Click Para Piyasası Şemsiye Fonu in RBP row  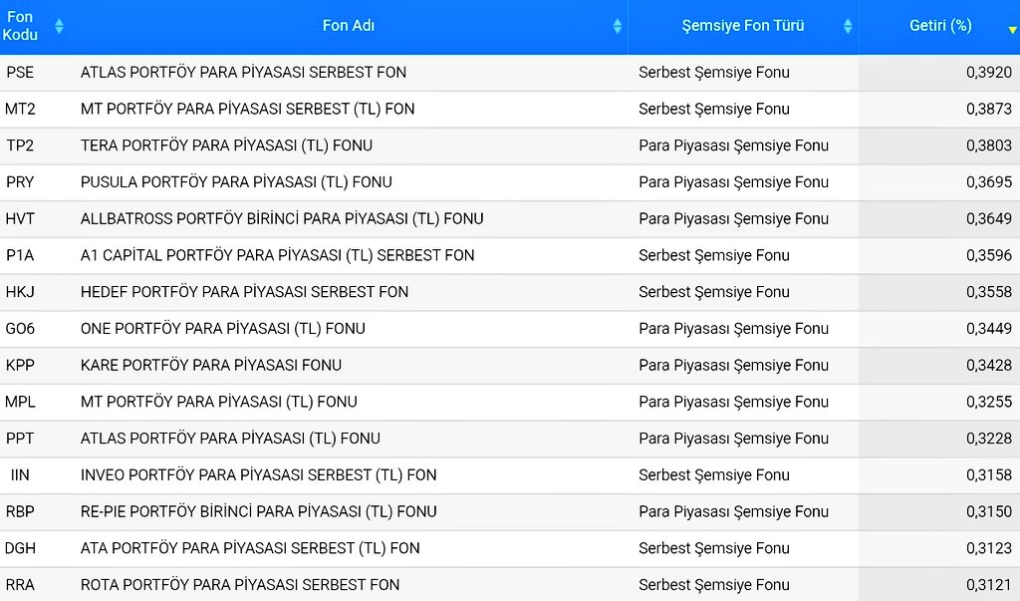tap(733, 512)
